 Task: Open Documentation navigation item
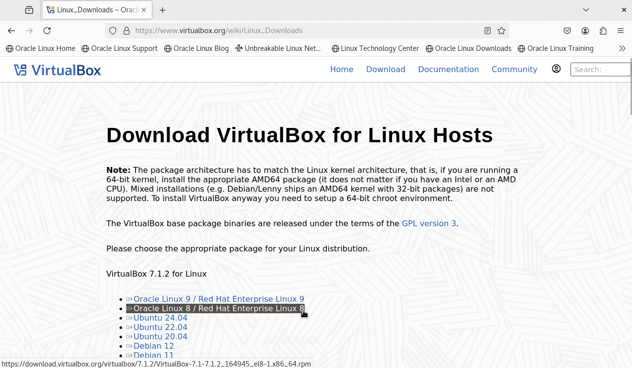click(449, 70)
